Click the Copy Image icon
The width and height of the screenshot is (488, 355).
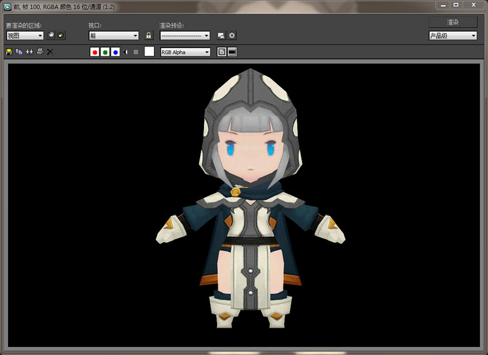pyautogui.click(x=19, y=52)
